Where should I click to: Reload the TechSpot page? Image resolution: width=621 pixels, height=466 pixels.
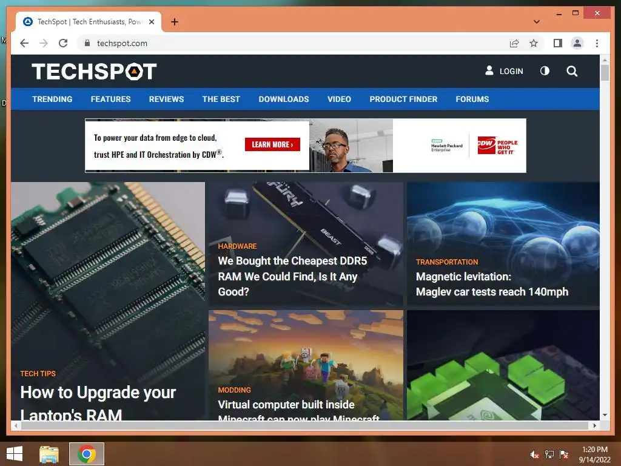click(63, 43)
